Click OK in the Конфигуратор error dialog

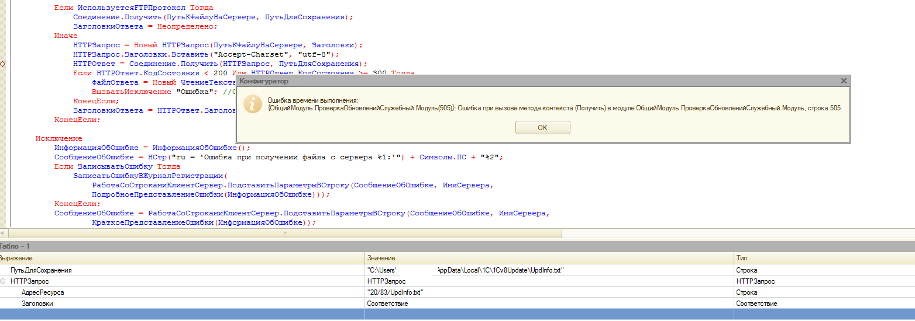click(x=542, y=127)
